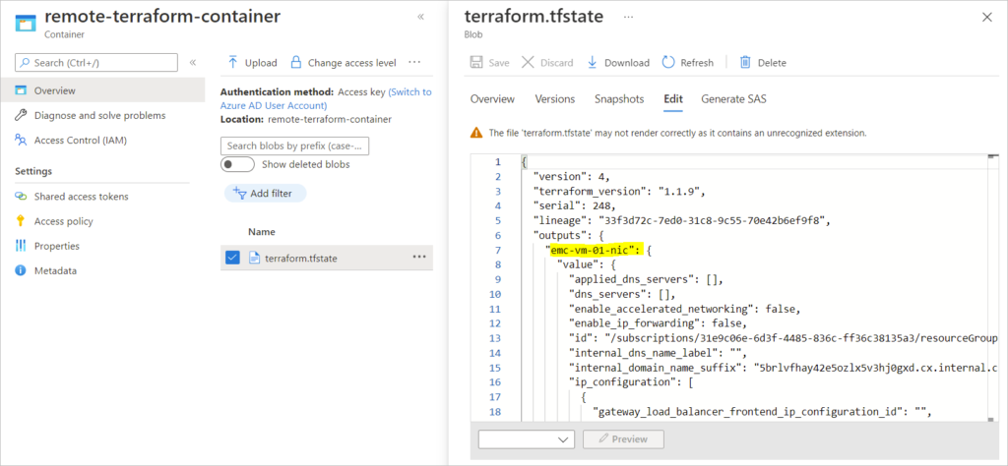Switch to the blob Overview tab
The width and height of the screenshot is (1008, 466).
click(x=492, y=99)
